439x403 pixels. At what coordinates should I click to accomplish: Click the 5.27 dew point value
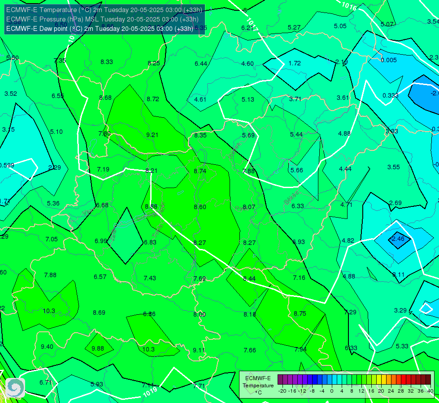pos(294,27)
